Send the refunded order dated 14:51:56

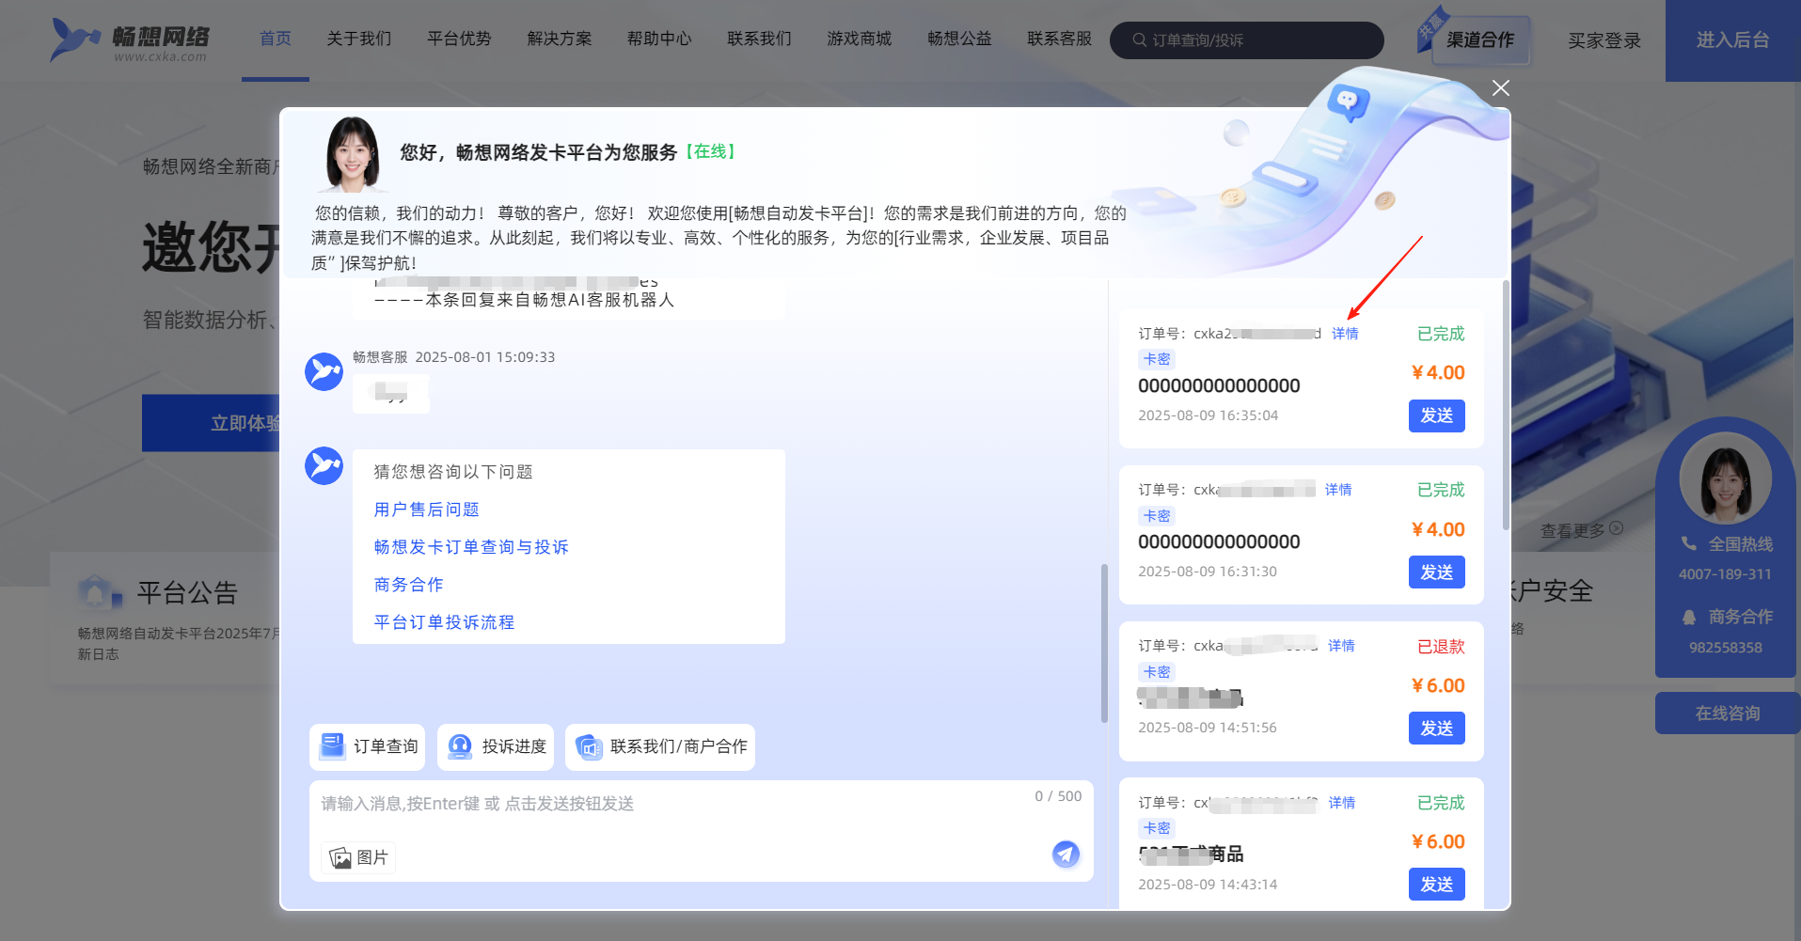(x=1436, y=729)
